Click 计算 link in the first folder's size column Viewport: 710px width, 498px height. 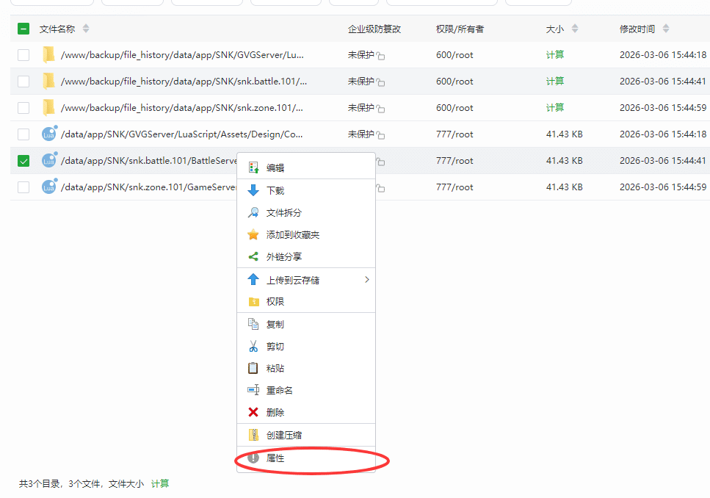[555, 54]
